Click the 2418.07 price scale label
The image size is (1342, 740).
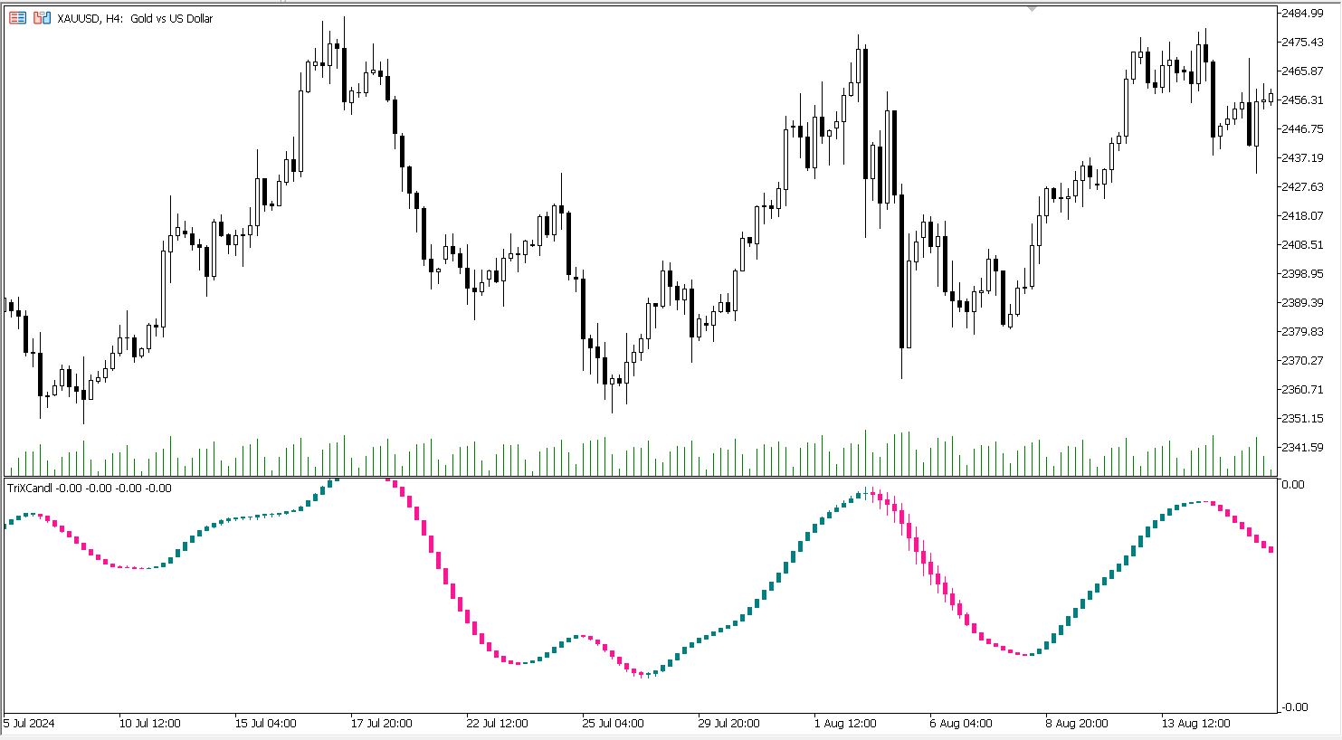pyautogui.click(x=1301, y=216)
